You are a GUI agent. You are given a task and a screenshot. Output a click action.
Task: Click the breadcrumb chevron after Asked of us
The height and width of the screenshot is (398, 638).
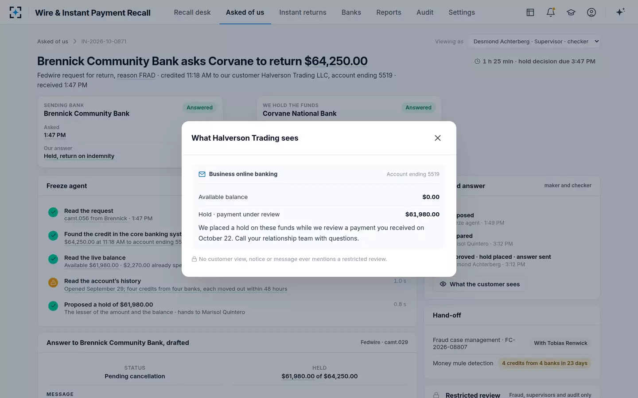[x=75, y=42]
